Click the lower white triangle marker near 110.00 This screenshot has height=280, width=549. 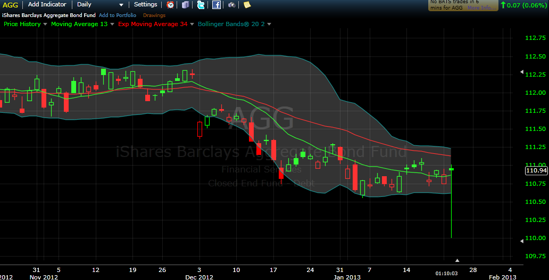522,241
